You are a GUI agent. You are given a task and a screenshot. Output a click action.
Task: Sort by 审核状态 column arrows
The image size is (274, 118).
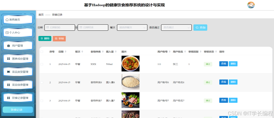(x=216, y=52)
